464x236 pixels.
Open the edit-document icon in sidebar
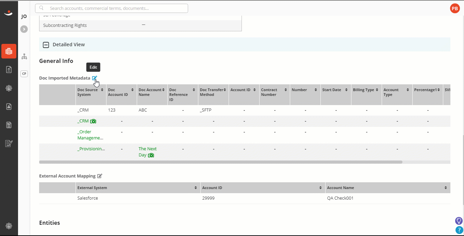[x=9, y=144]
